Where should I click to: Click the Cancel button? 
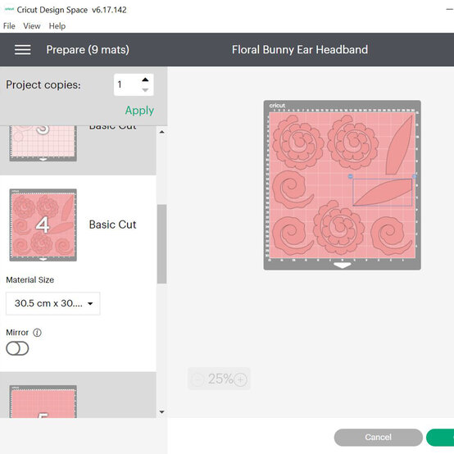pos(378,438)
